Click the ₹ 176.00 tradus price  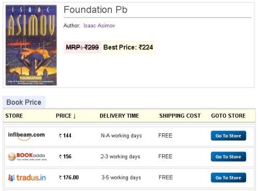coord(69,178)
